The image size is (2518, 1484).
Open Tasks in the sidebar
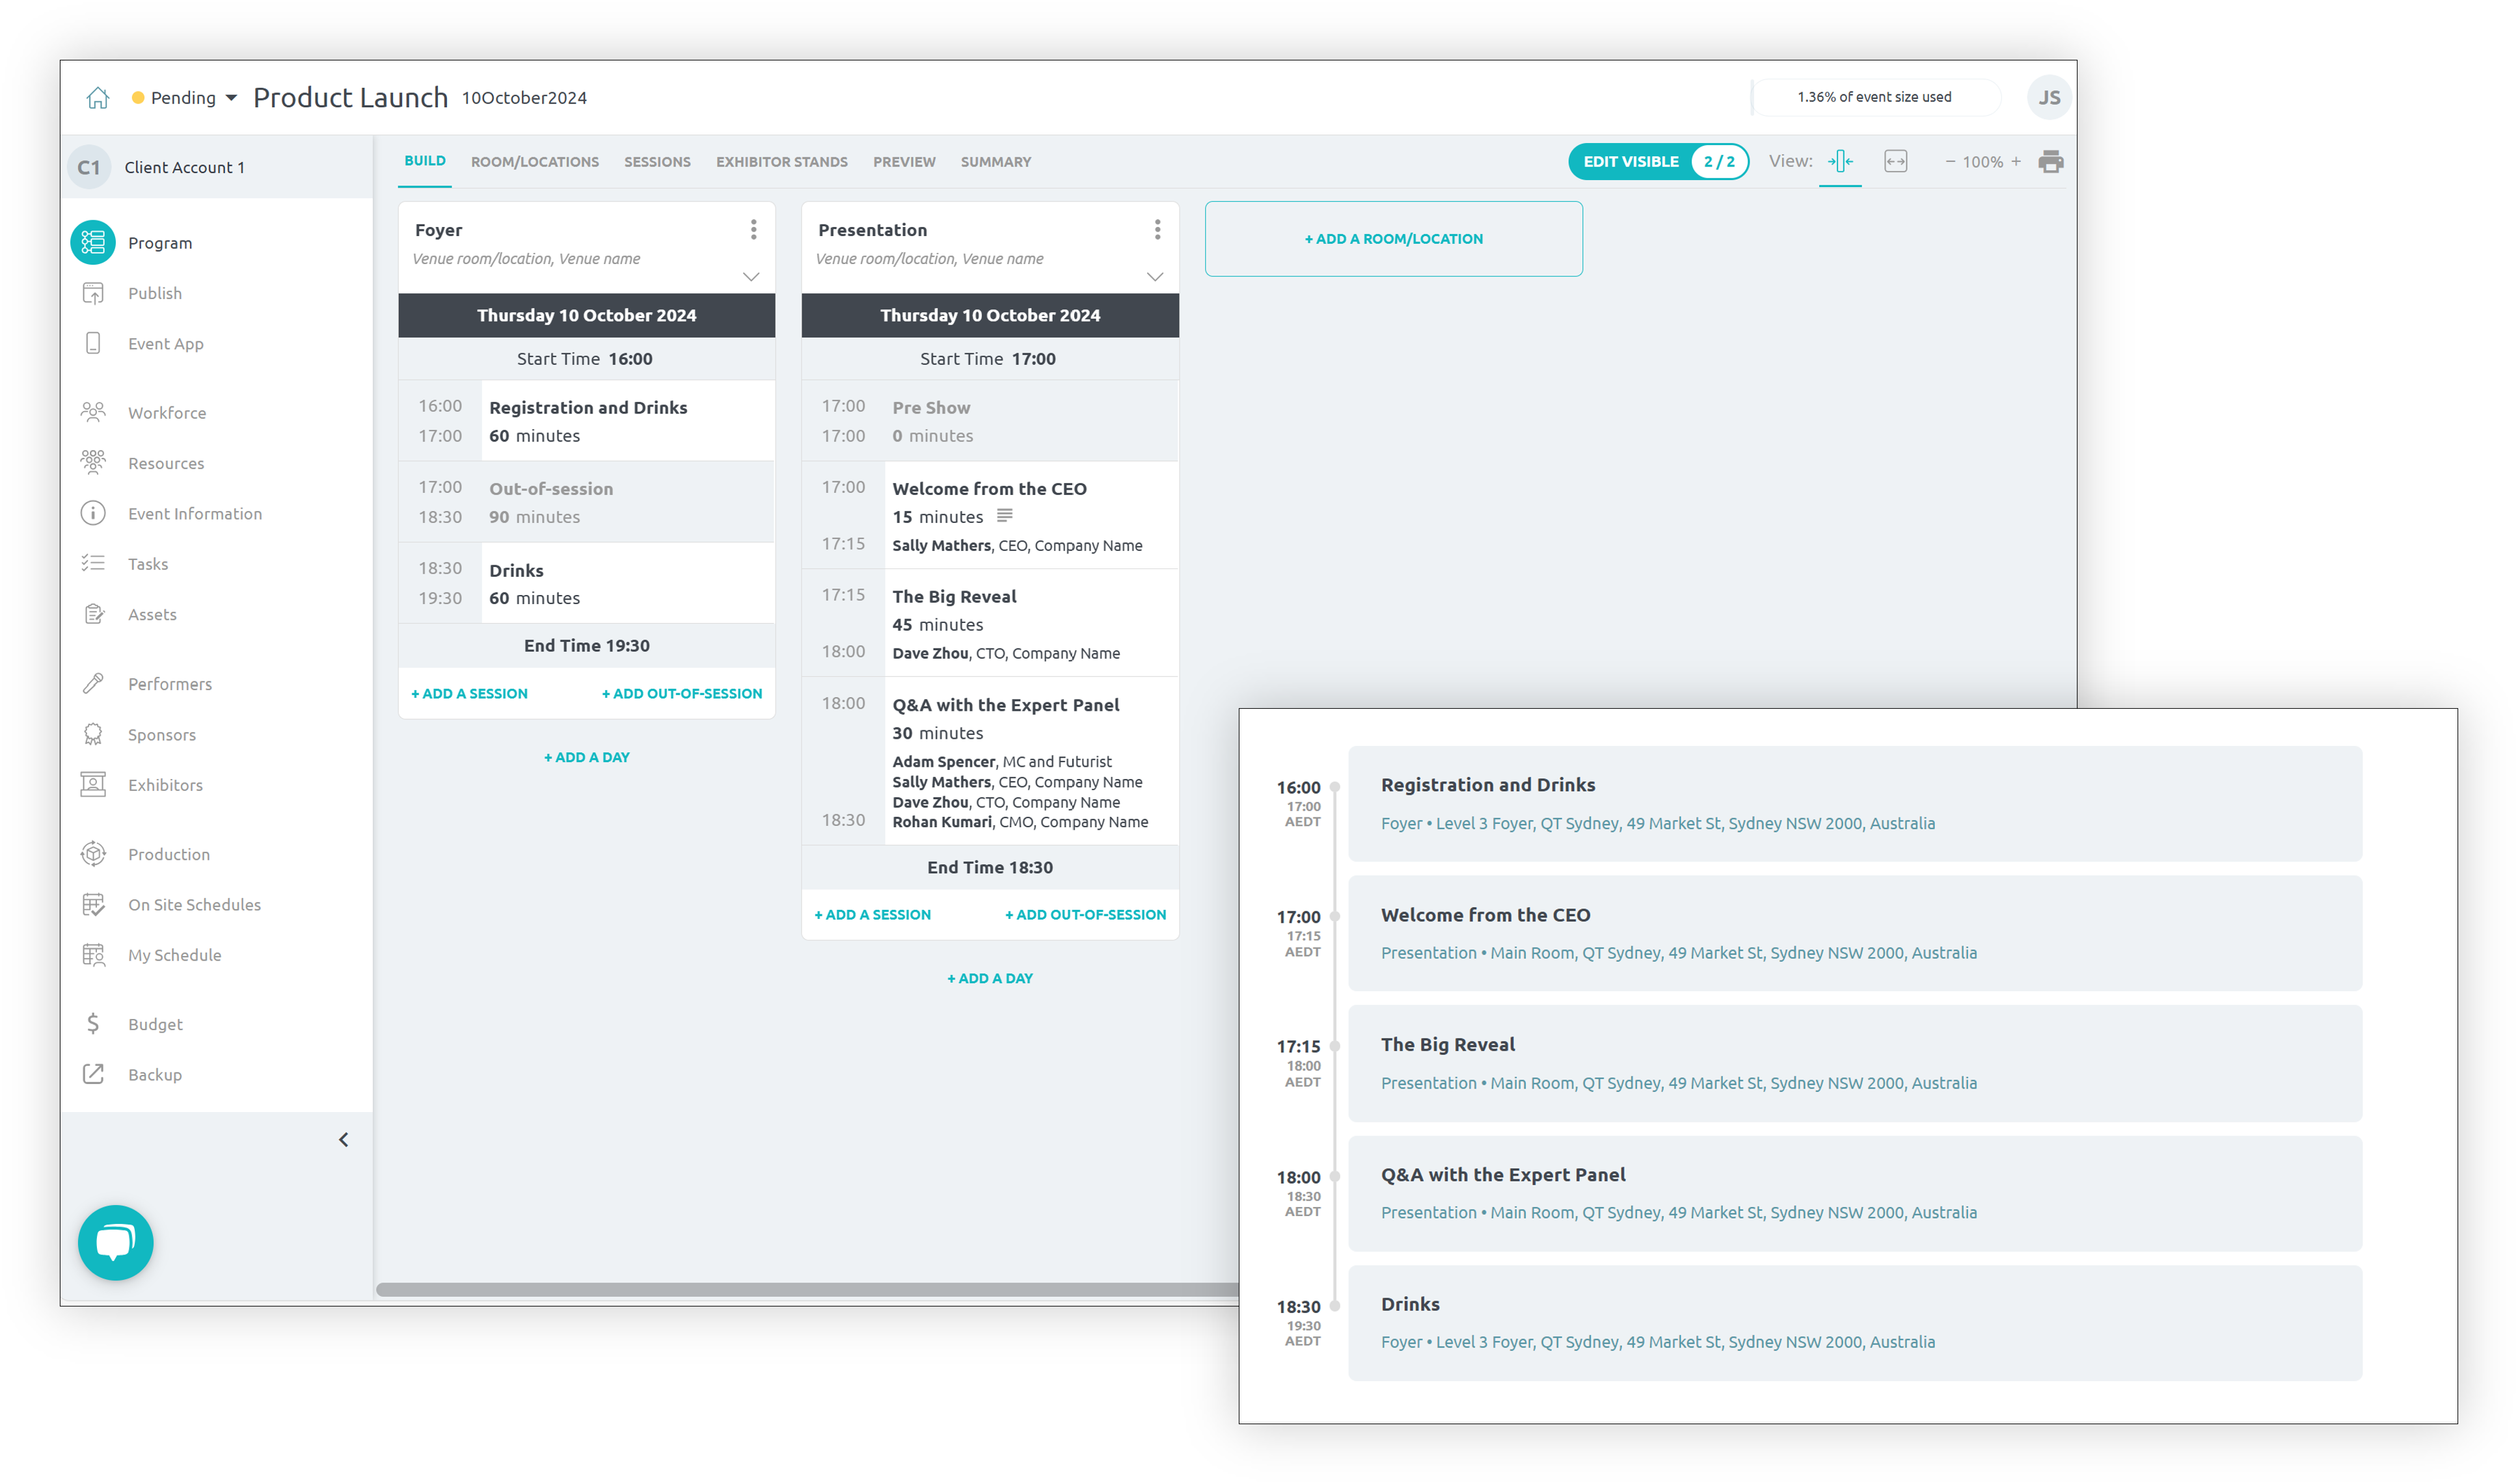pos(147,564)
